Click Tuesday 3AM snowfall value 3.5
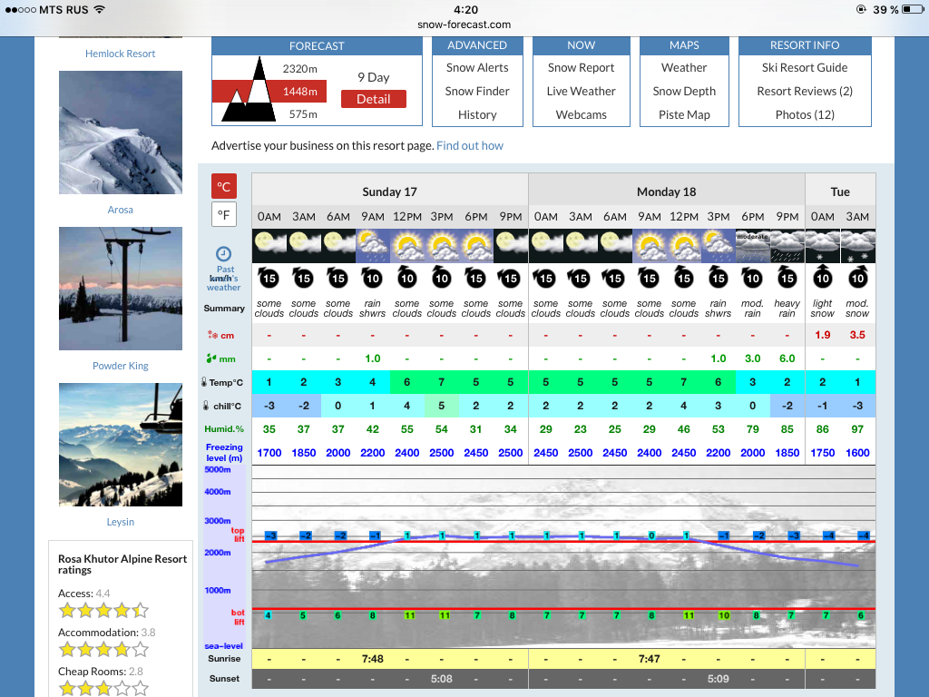The height and width of the screenshot is (697, 929). click(x=857, y=335)
